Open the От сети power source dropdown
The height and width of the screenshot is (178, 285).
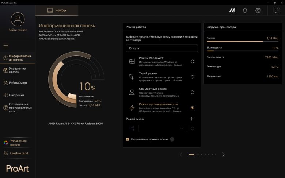click(x=162, y=49)
